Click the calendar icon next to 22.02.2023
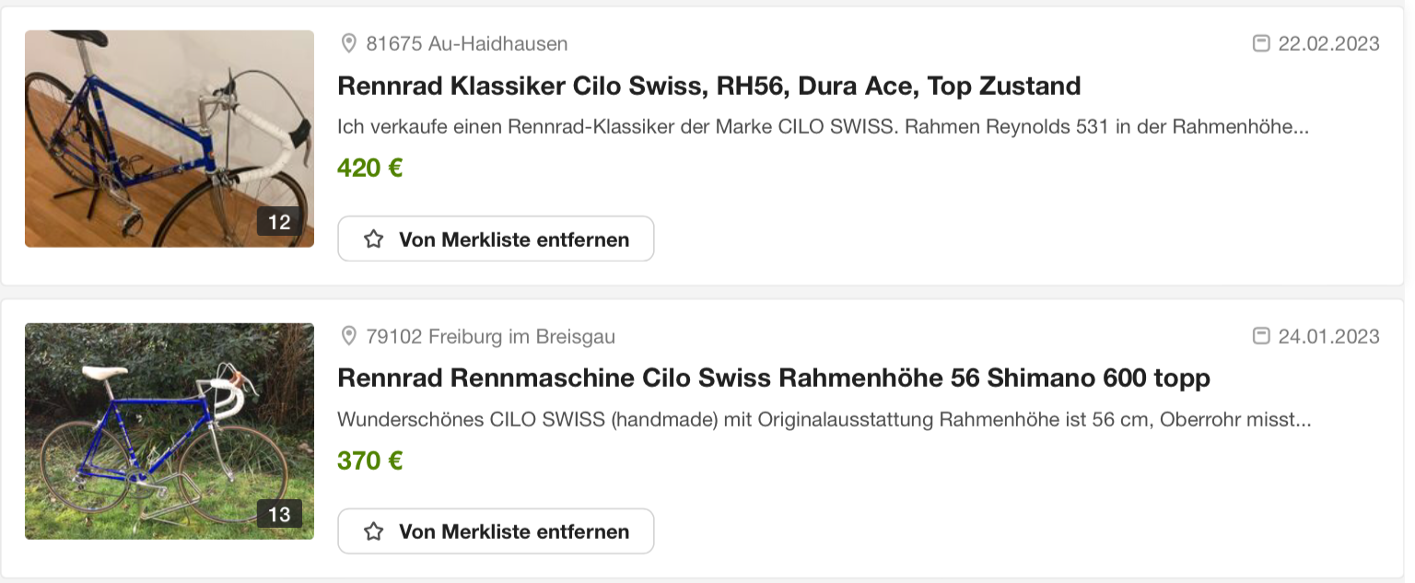Screen dimensions: 1415x583 (1261, 43)
